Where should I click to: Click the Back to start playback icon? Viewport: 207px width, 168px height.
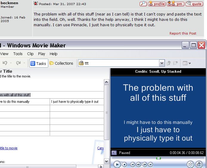click(133, 164)
